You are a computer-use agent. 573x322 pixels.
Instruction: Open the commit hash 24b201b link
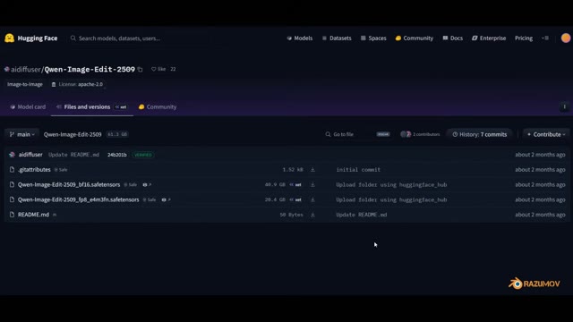(117, 155)
